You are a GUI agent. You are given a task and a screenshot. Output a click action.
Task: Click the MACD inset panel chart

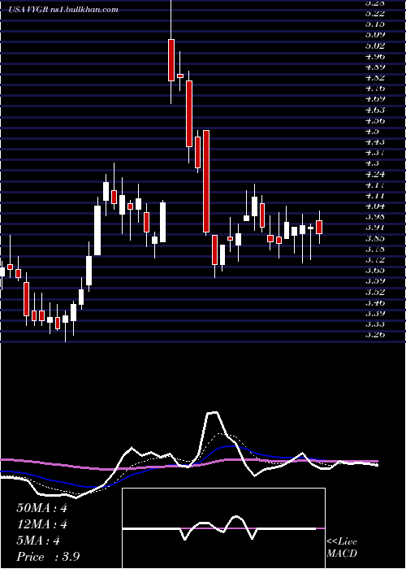coord(223,528)
